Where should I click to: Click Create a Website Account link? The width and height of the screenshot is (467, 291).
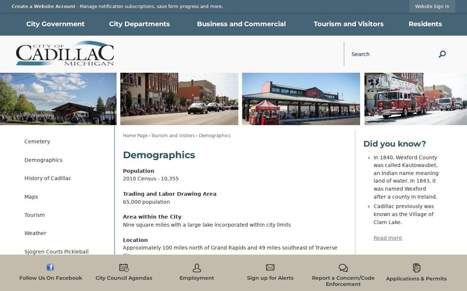pyautogui.click(x=43, y=7)
